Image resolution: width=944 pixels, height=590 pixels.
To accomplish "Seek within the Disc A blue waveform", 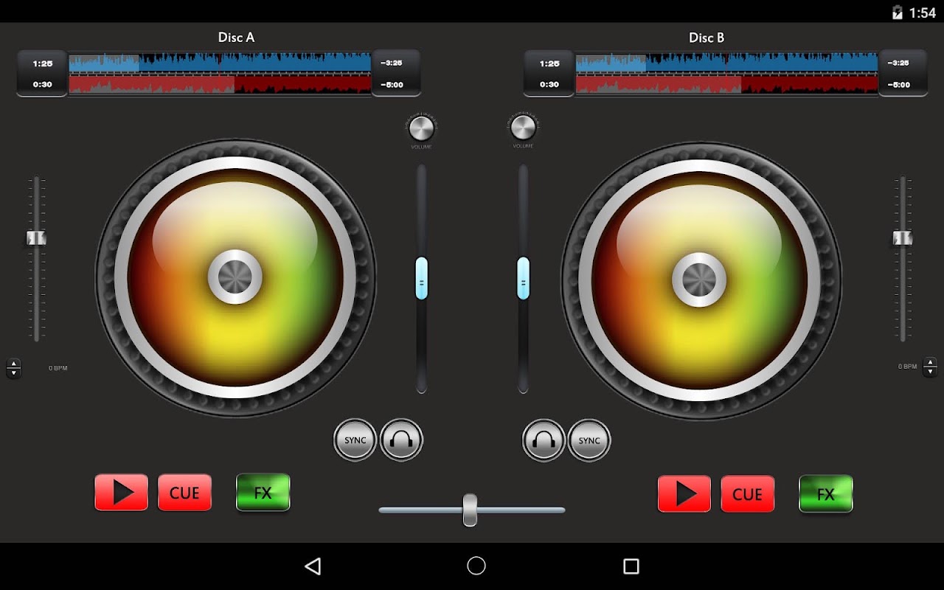I will [x=220, y=62].
